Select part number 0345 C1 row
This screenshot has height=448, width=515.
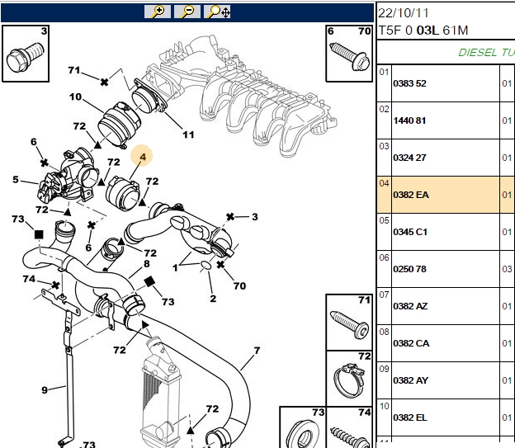pyautogui.click(x=446, y=232)
